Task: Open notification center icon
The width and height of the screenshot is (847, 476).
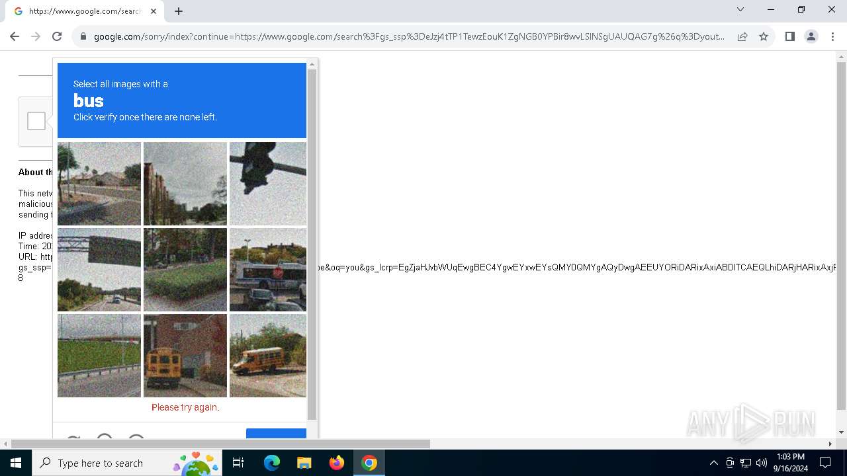Action: 825,463
